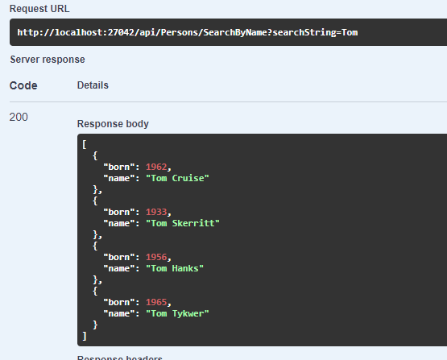Image resolution: width=447 pixels, height=360 pixels.
Task: Click the closing bracket of JSON array
Action: tap(84, 336)
